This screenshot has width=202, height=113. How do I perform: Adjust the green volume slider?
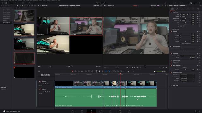coord(159,71)
